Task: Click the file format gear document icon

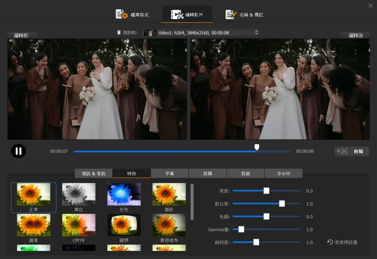Action: click(121, 14)
